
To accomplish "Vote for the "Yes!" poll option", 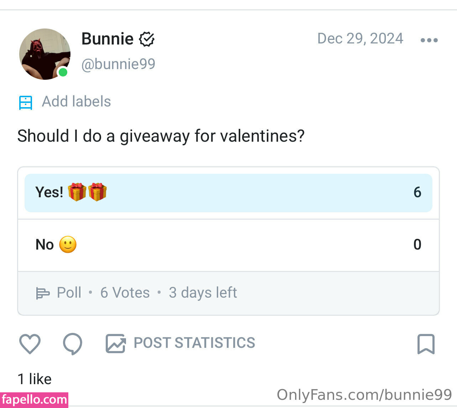I will (228, 193).
